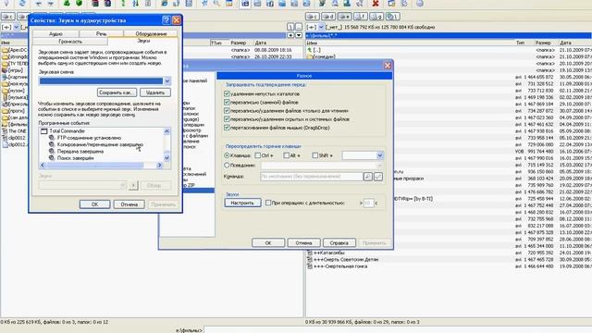Click OK in Total Commander settings dialog

pyautogui.click(x=268, y=242)
